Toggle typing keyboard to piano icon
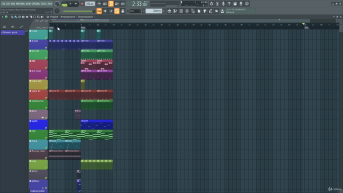 coord(99,11)
